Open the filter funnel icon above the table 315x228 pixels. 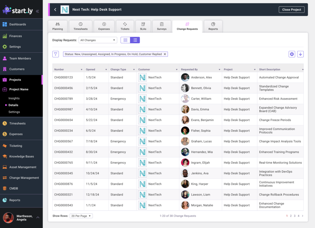tap(55, 54)
